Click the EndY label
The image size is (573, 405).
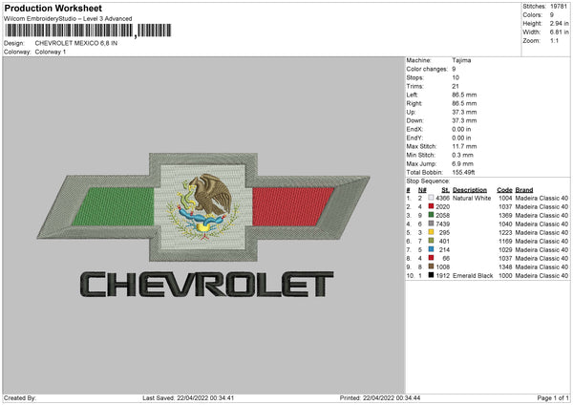(x=414, y=138)
